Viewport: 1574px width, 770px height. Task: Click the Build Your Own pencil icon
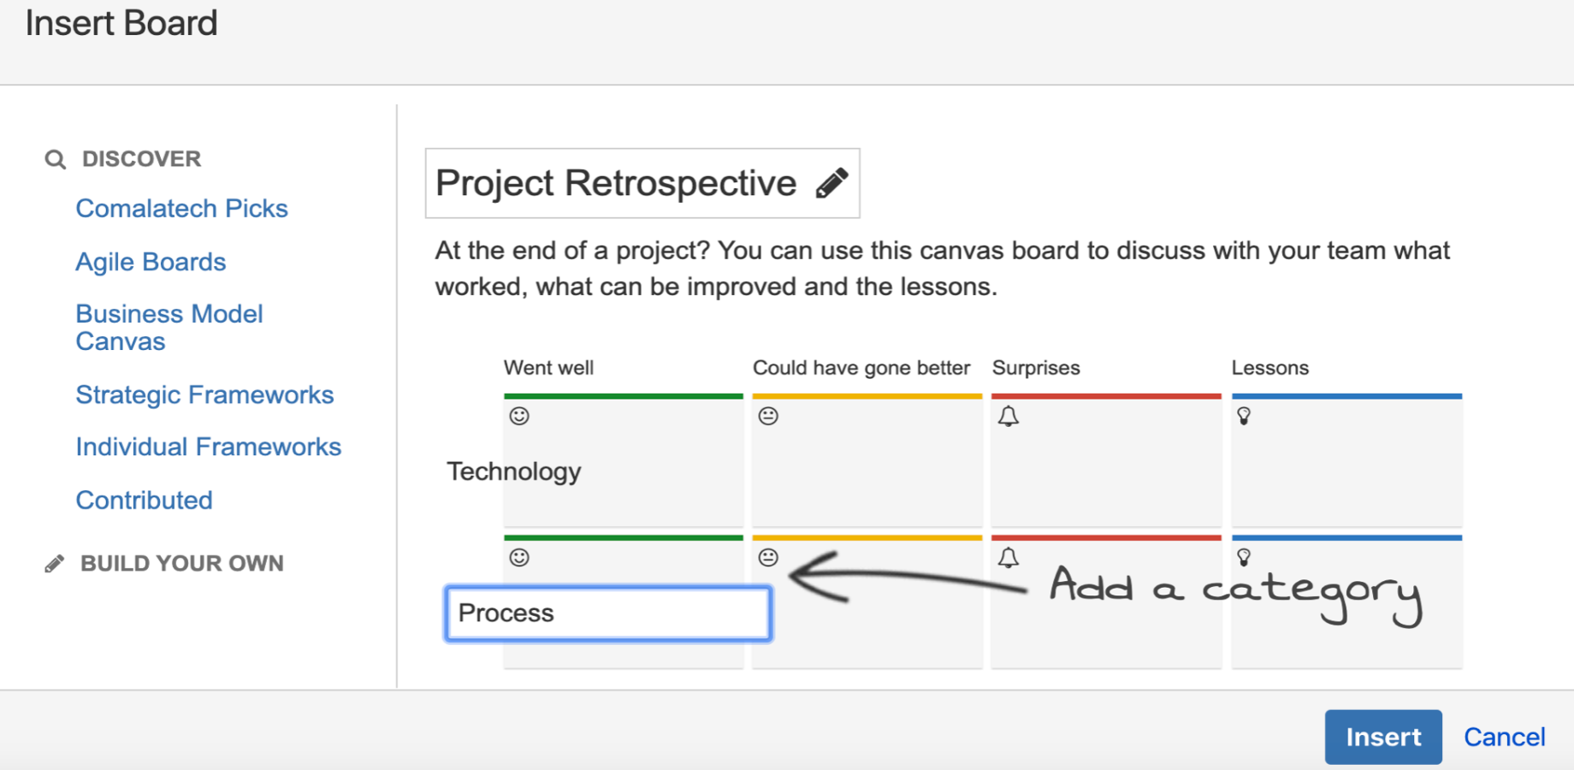54,564
